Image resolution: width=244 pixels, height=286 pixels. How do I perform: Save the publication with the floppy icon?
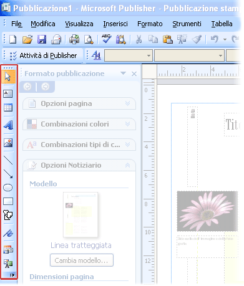coord(42,39)
